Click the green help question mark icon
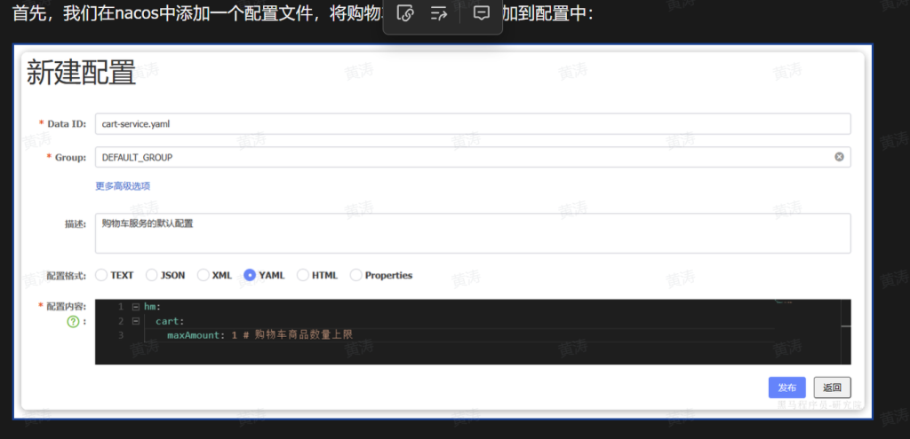This screenshot has height=439, width=910. (x=74, y=321)
